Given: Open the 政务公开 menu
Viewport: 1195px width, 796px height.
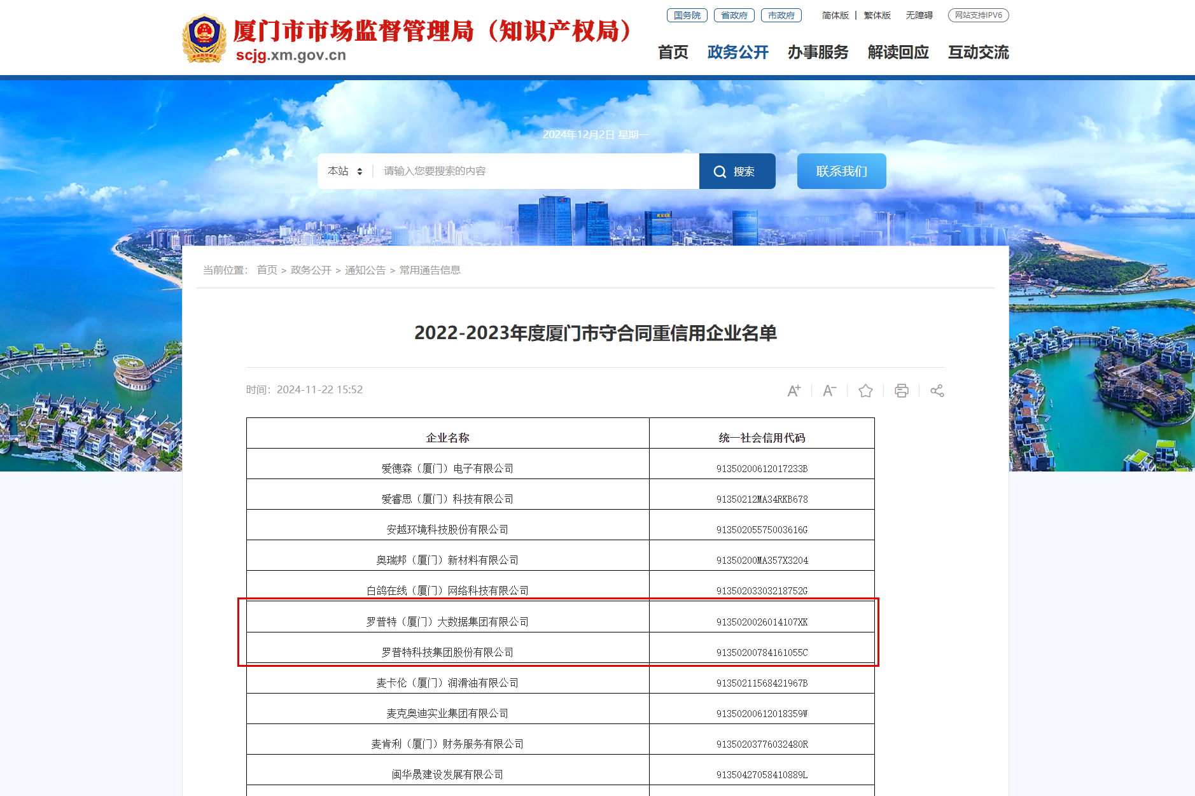Looking at the screenshot, I should pyautogui.click(x=738, y=52).
